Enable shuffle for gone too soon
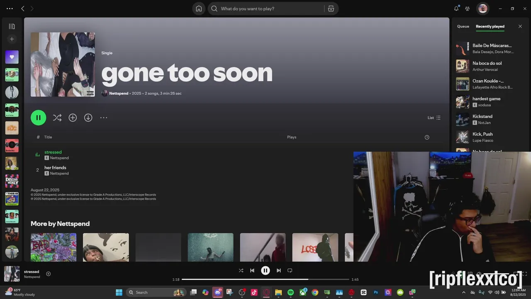Viewport: 531px width, 299px height. [57, 118]
